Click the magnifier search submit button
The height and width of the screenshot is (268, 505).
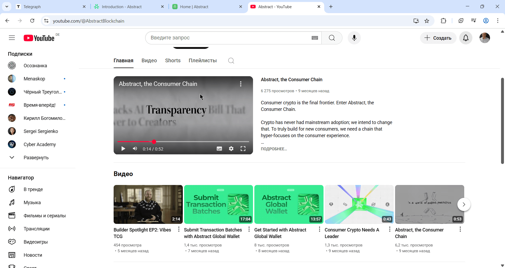coord(332,38)
